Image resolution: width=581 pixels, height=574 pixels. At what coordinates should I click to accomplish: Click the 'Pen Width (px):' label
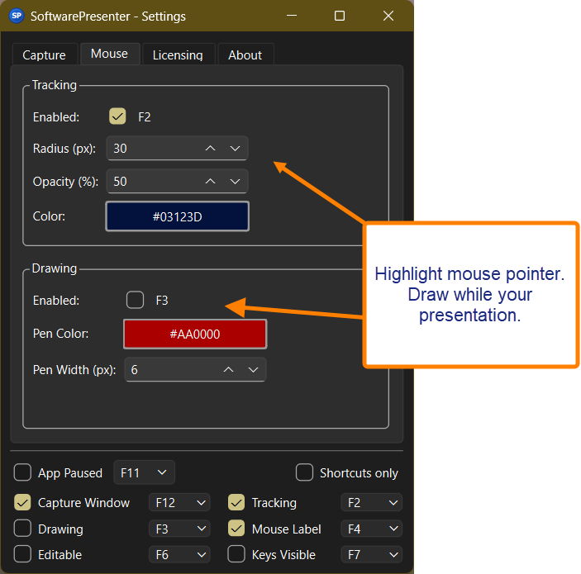click(74, 369)
